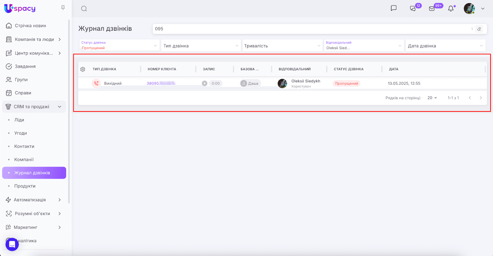Clear the search field with eraser icon
The image size is (493, 256).
click(x=479, y=29)
